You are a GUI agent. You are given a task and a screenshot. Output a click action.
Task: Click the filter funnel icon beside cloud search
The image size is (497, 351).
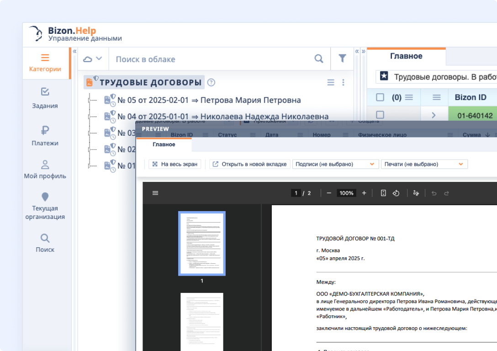[342, 58]
